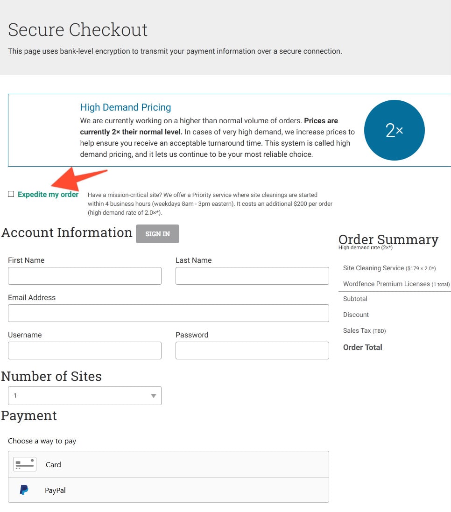This screenshot has height=512, width=451.
Task: Click the SIGN IN button
Action: point(157,234)
